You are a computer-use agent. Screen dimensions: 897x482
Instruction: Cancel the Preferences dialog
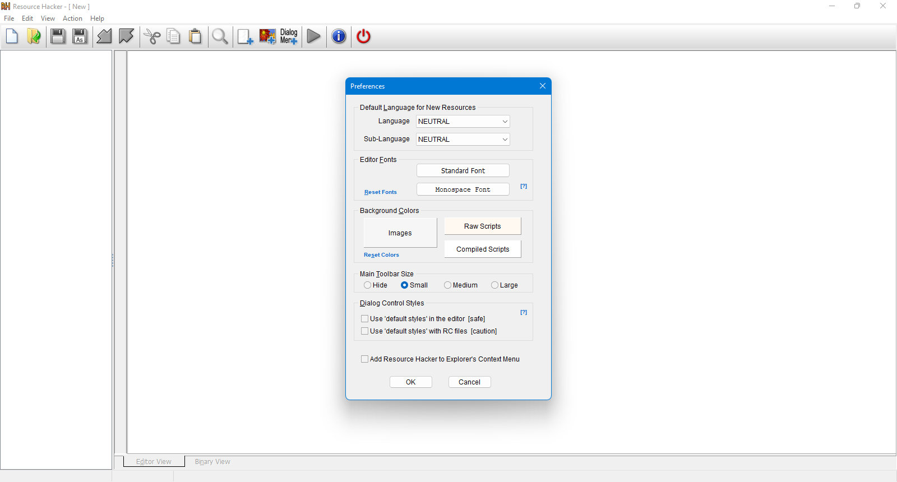[470, 382]
